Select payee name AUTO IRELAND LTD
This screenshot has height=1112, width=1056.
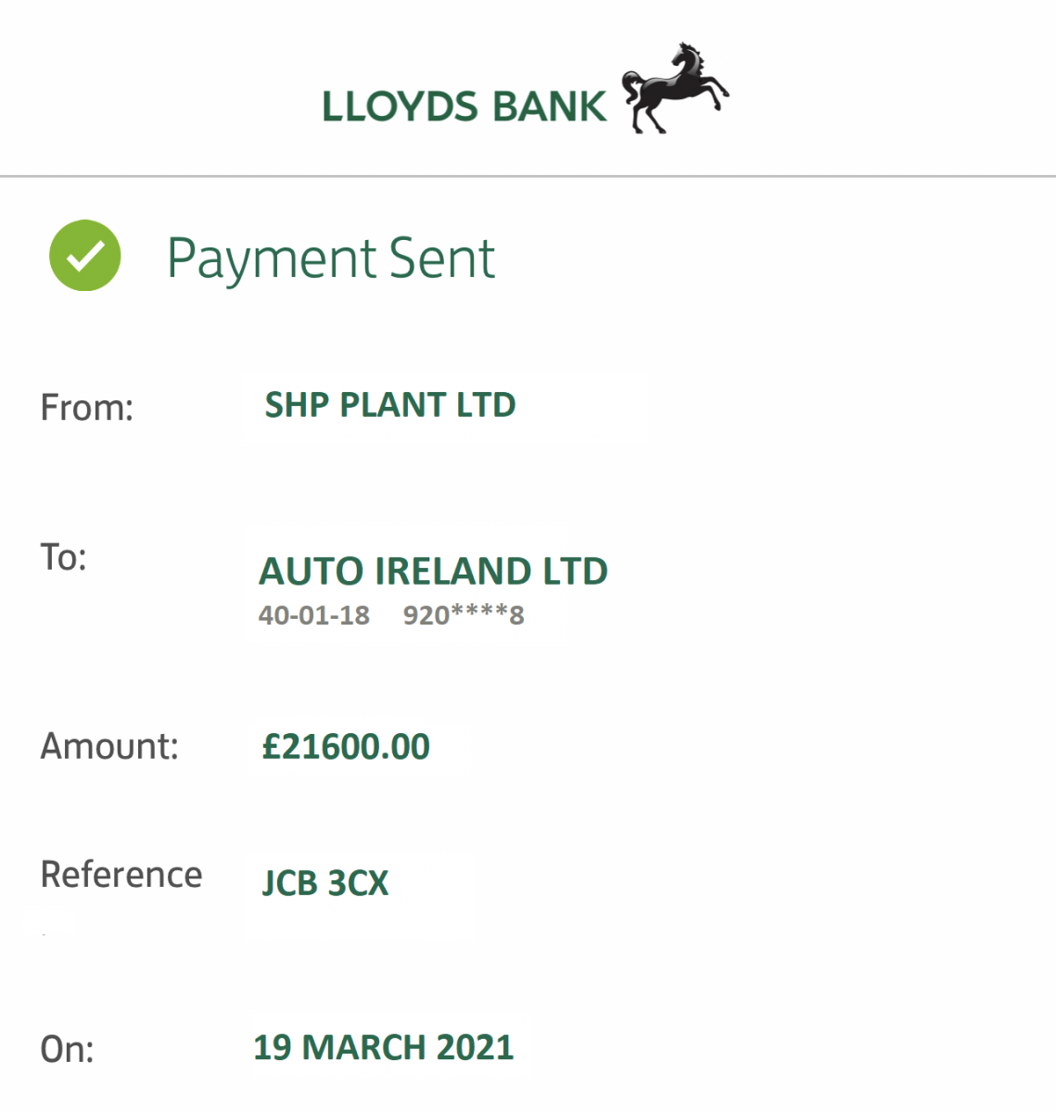click(433, 571)
